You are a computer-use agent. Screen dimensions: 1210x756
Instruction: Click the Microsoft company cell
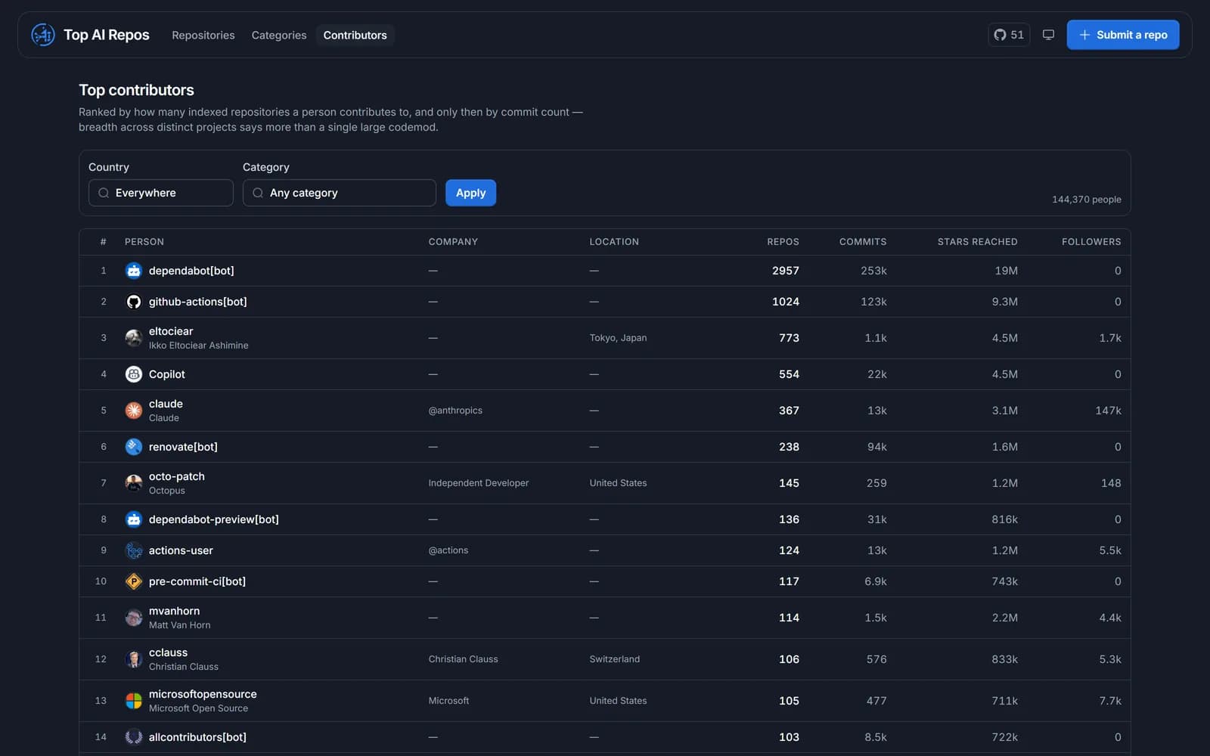[448, 701]
